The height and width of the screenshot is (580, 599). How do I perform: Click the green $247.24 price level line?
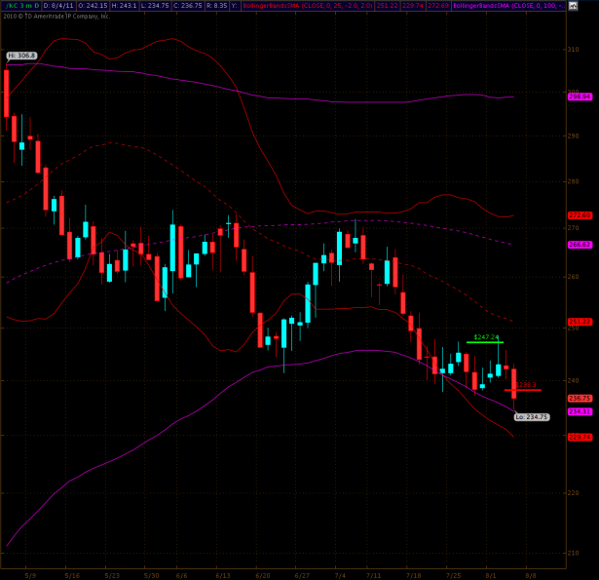[485, 340]
